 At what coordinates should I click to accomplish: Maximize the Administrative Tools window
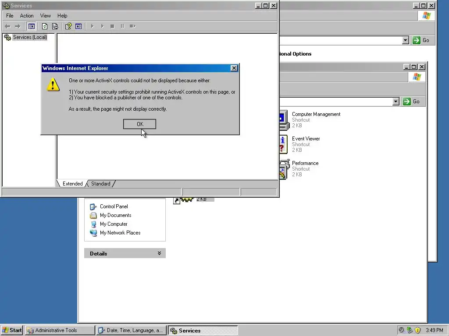coord(414,67)
